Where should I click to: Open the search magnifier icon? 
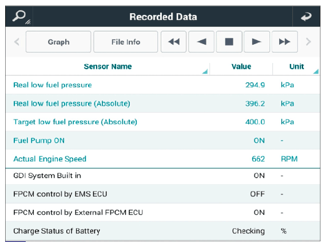tap(20, 17)
